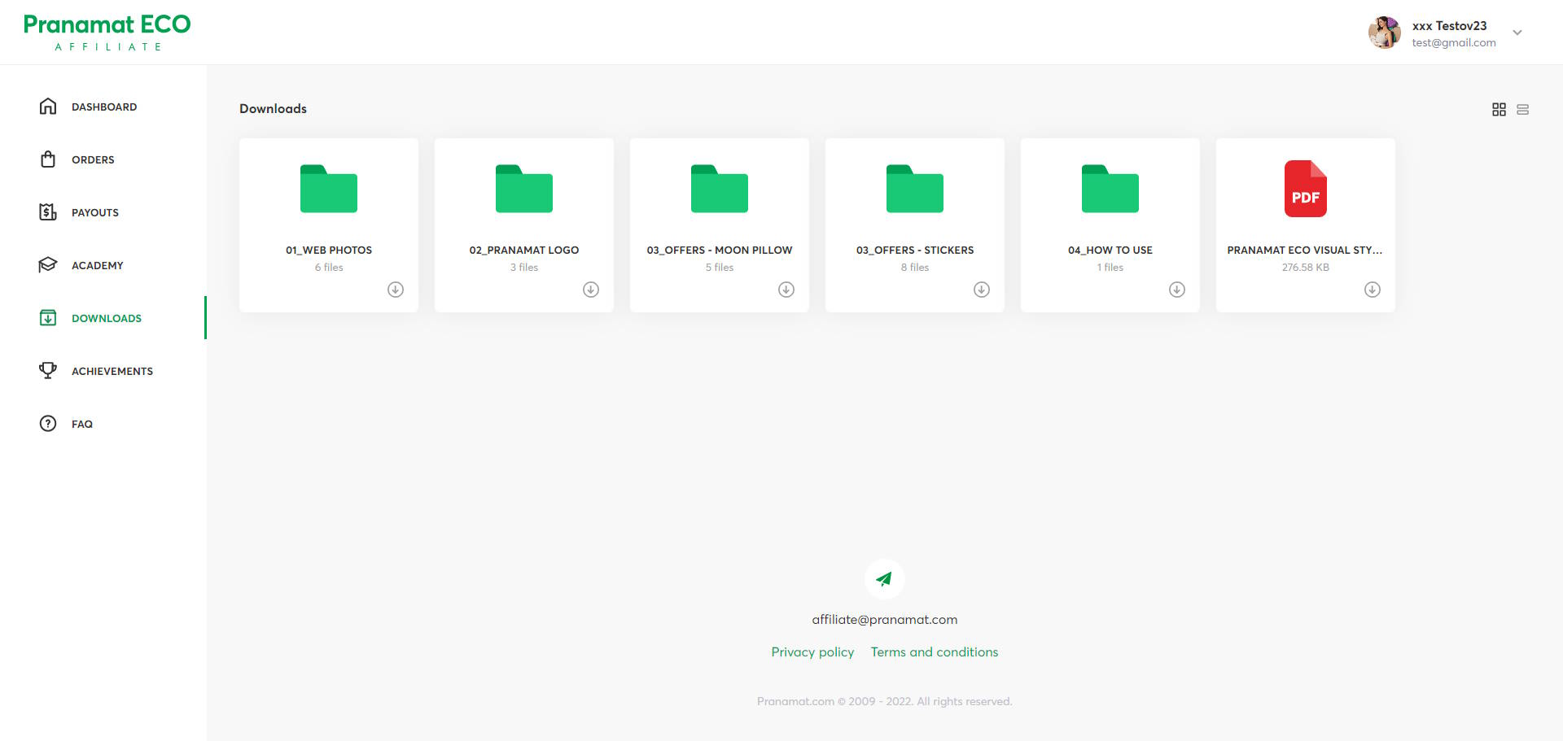The width and height of the screenshot is (1563, 741).
Task: Click download arrow for 03_OFFERS - MOON PILLOW
Action: click(x=786, y=290)
